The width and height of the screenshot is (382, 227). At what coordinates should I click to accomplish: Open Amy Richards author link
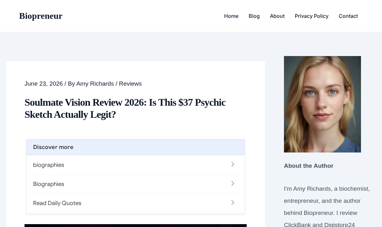95,84
